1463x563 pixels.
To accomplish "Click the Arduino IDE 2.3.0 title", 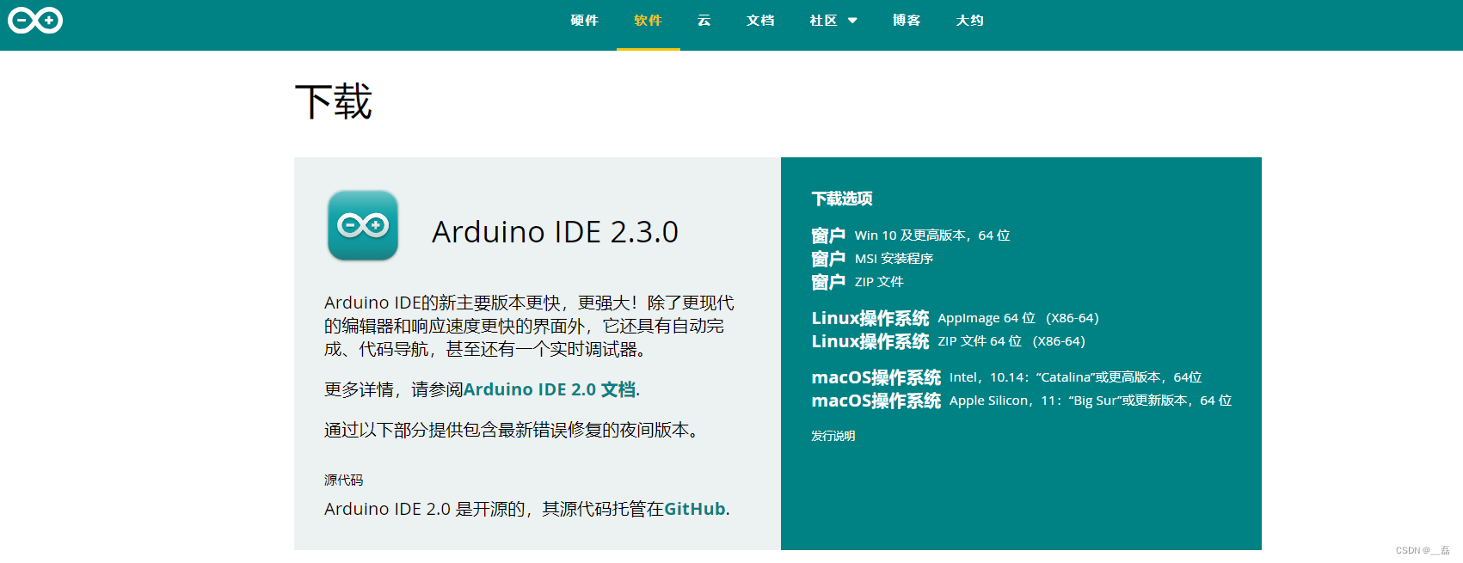I will 555,232.
